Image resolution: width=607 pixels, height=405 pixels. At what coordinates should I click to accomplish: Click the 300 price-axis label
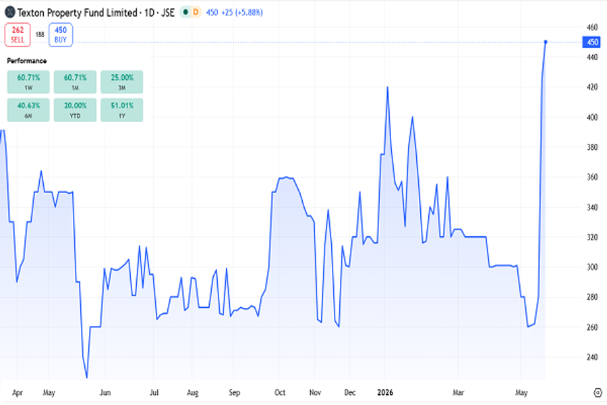click(x=592, y=267)
